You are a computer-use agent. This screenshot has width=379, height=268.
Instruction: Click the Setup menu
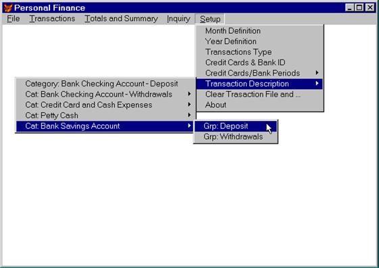point(210,19)
